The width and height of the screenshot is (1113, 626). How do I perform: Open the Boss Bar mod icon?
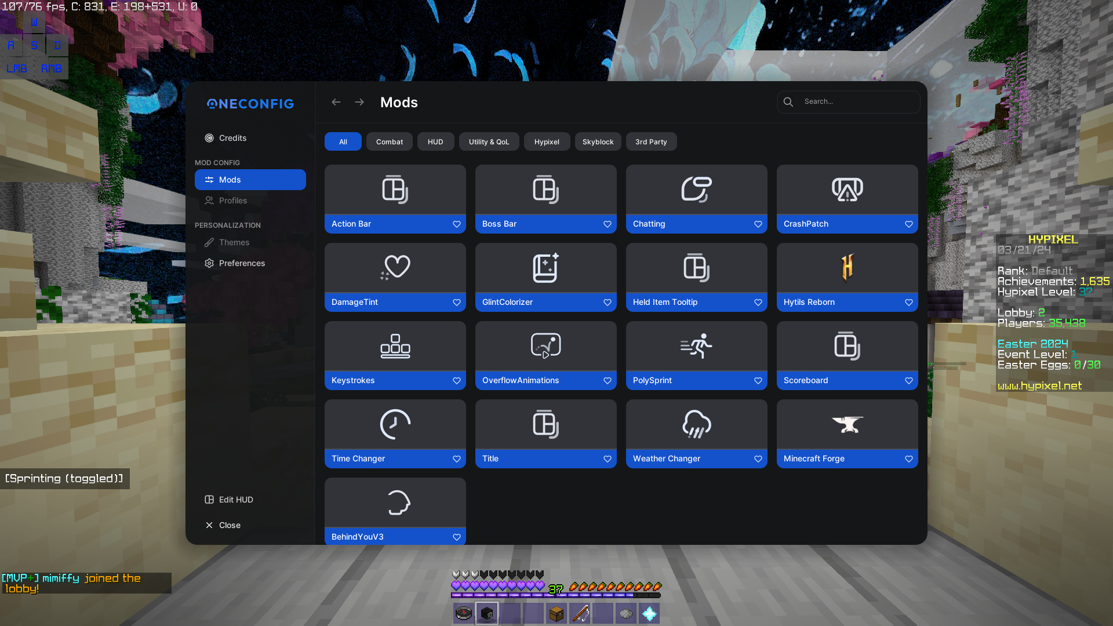(546, 190)
